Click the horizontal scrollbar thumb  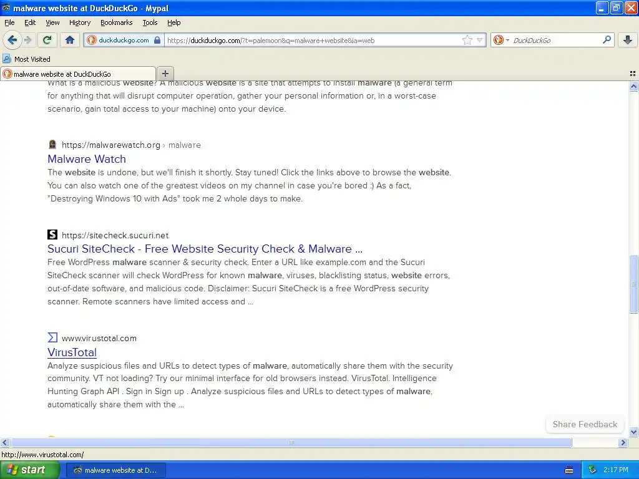[291, 442]
